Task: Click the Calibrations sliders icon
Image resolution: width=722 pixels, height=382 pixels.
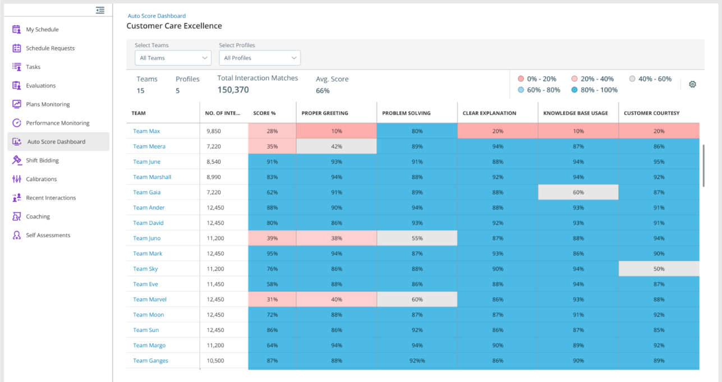Action: point(17,179)
